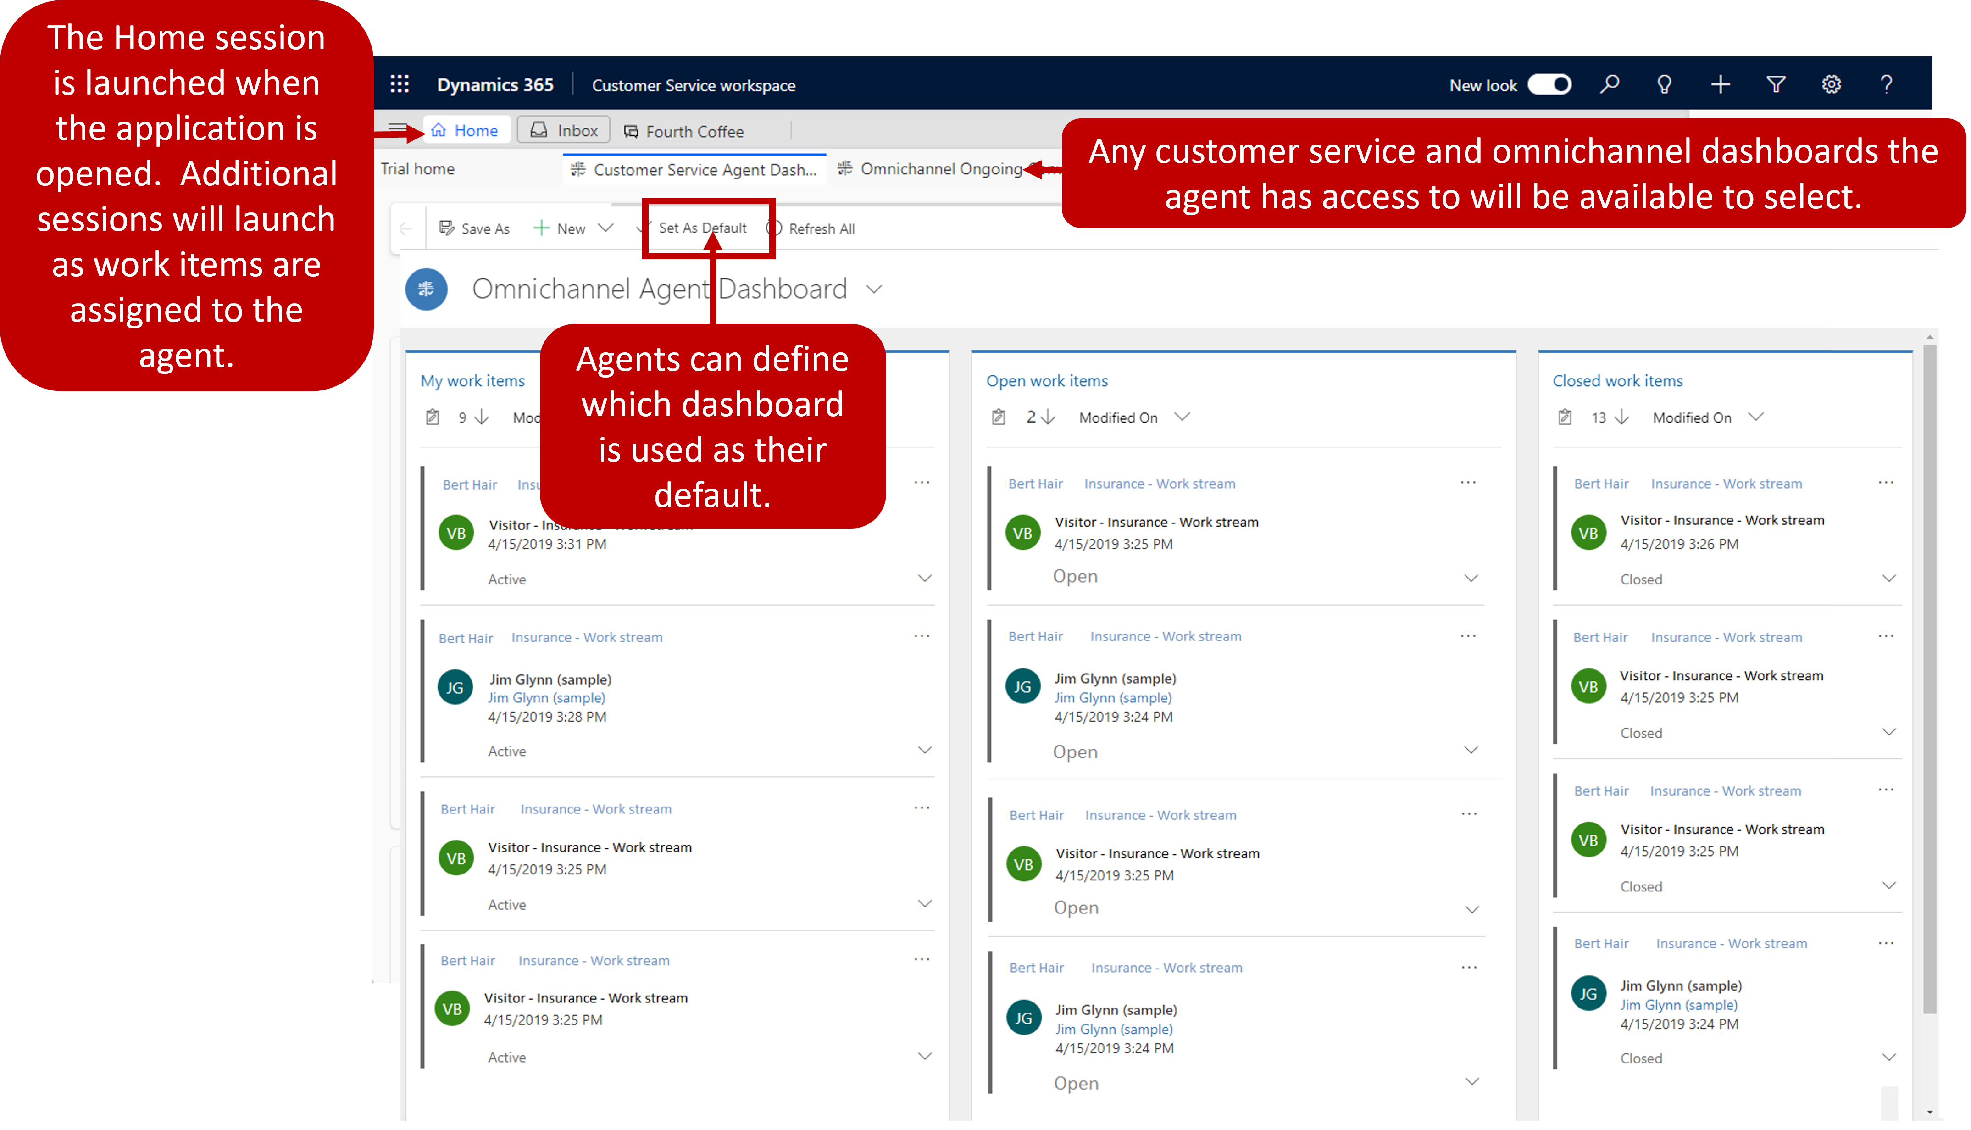
Task: Click clipboard icon in Open work items
Action: click(x=999, y=417)
